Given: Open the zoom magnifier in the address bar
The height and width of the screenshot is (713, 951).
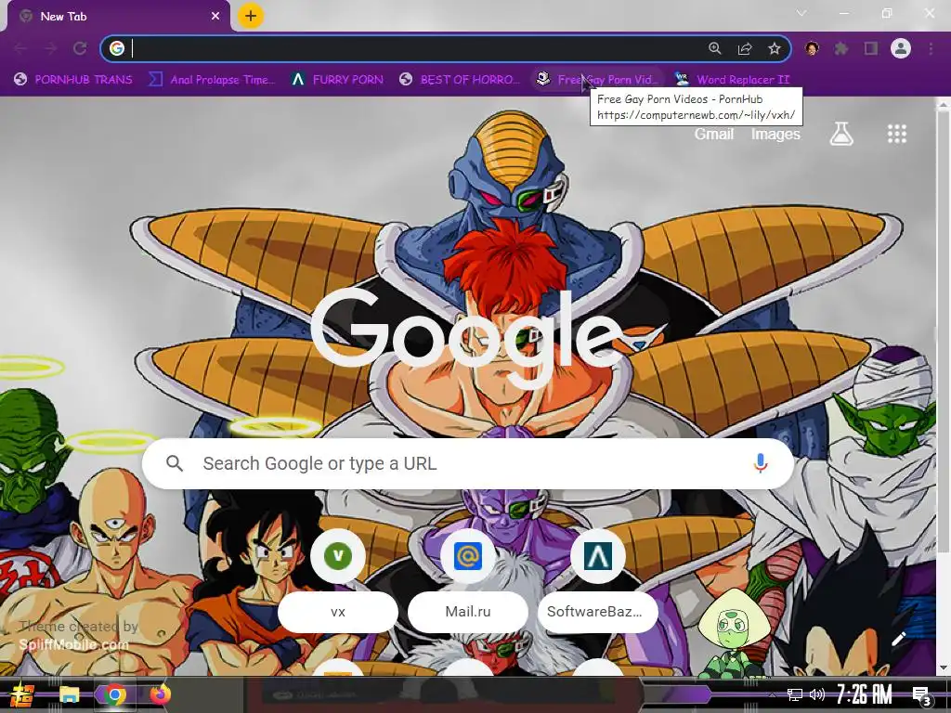Looking at the screenshot, I should coord(715,48).
